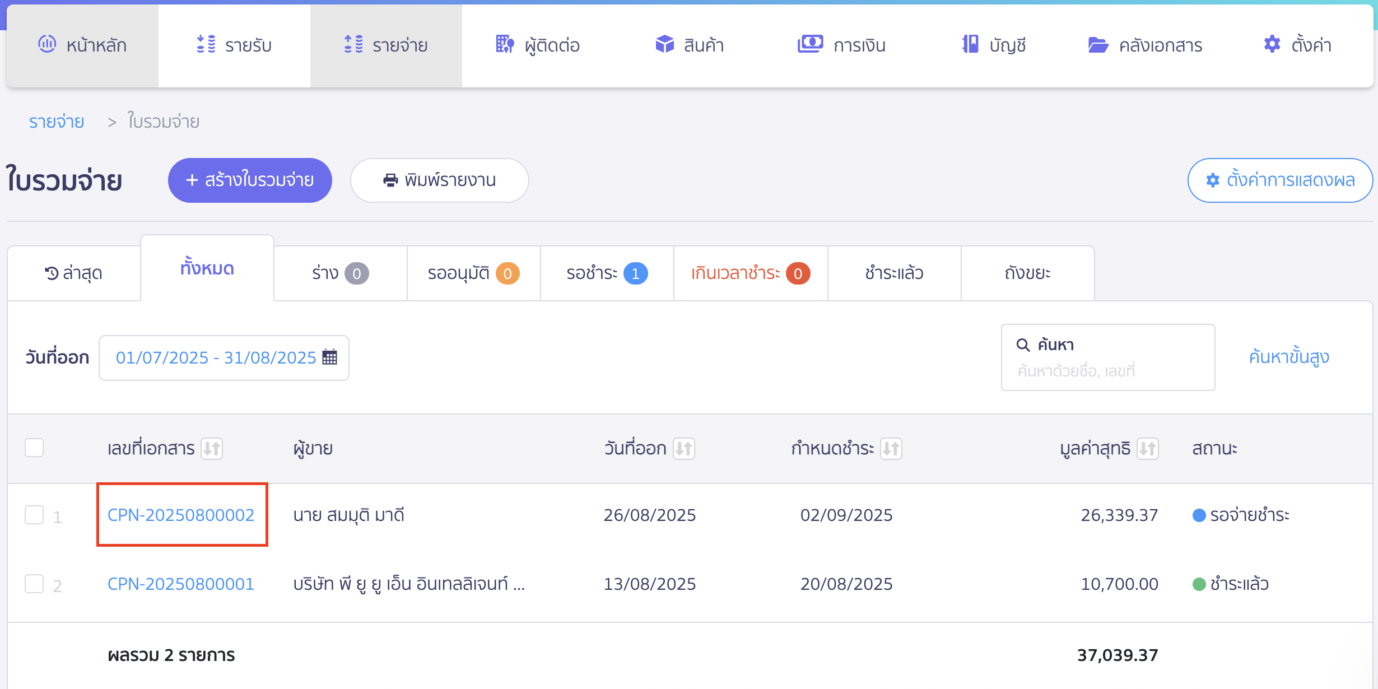Open document CPN-20250800001
This screenshot has height=689, width=1378.
(181, 584)
